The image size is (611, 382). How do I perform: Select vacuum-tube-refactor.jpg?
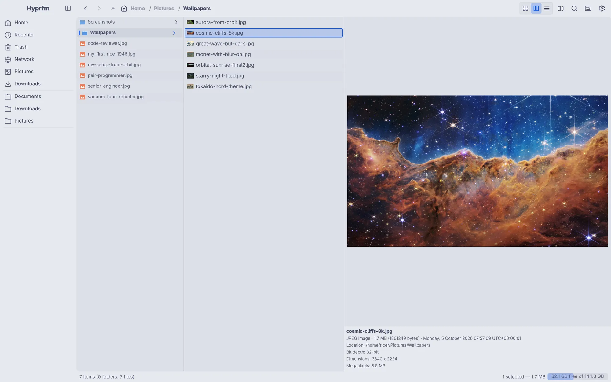(x=130, y=97)
